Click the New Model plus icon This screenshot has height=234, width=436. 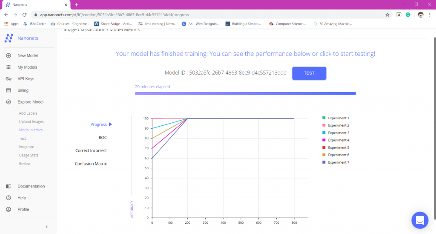click(x=9, y=56)
